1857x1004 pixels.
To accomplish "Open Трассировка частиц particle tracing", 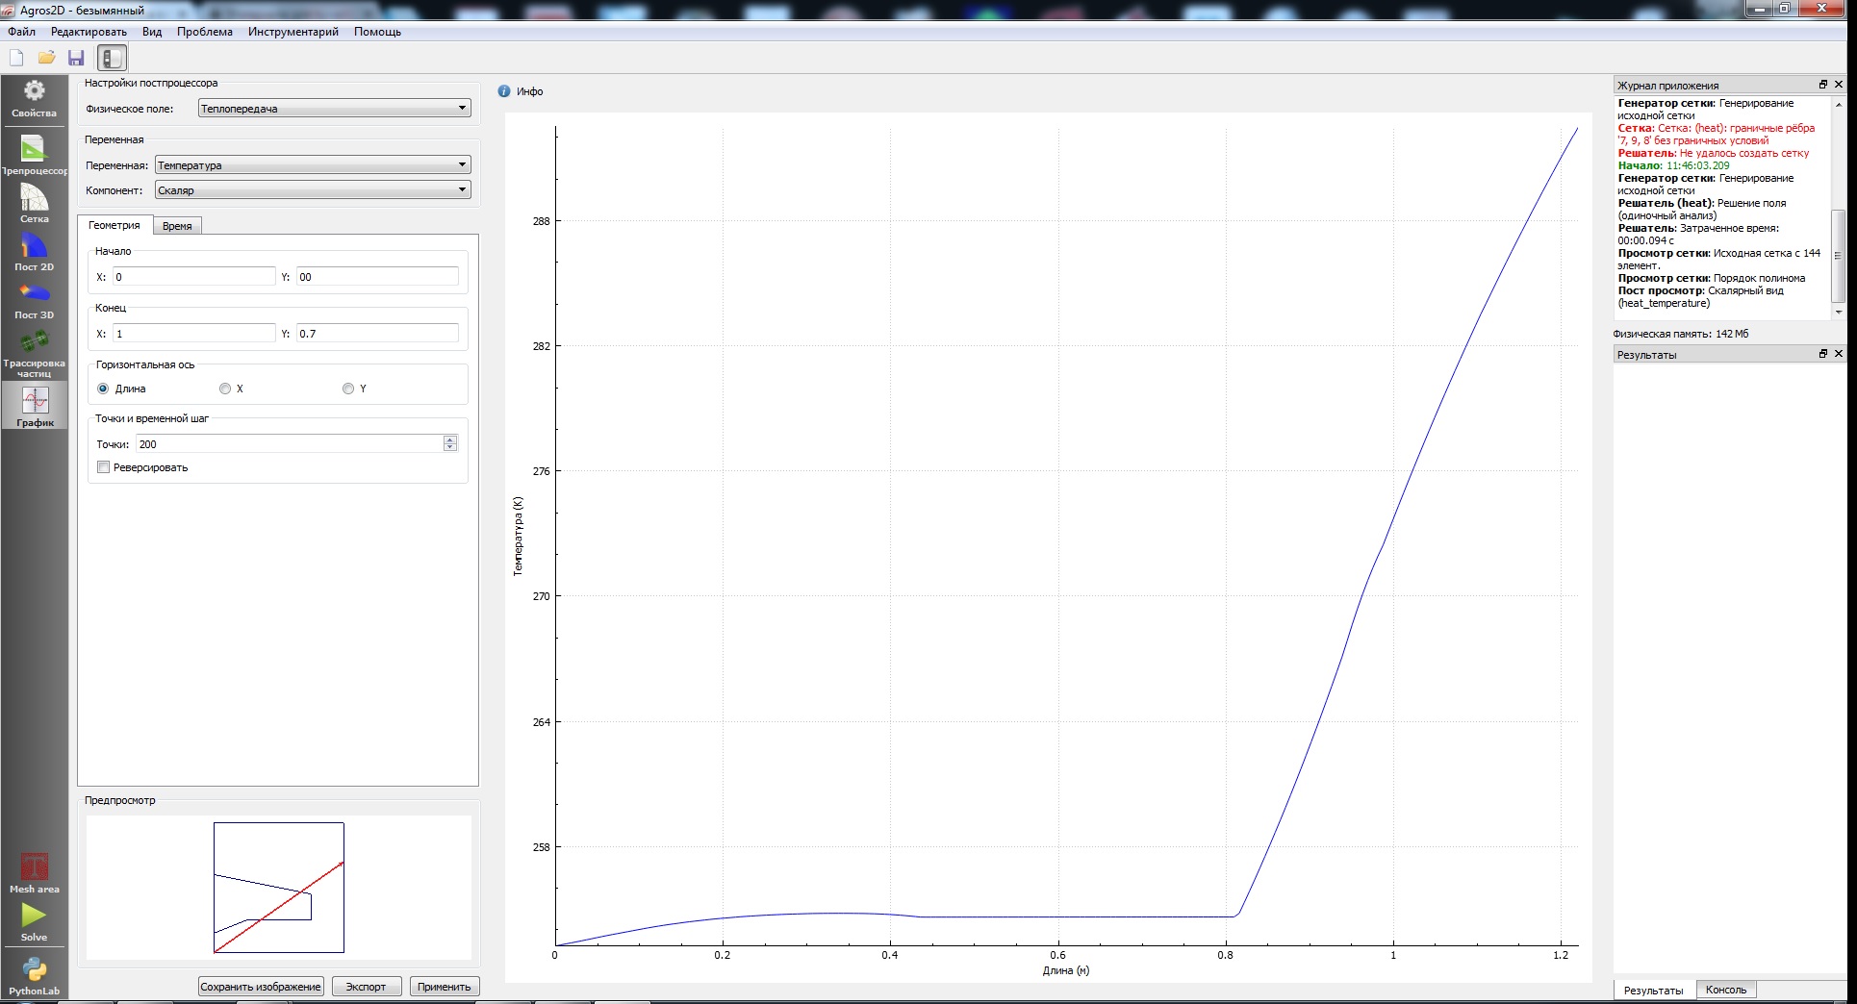I will (34, 352).
